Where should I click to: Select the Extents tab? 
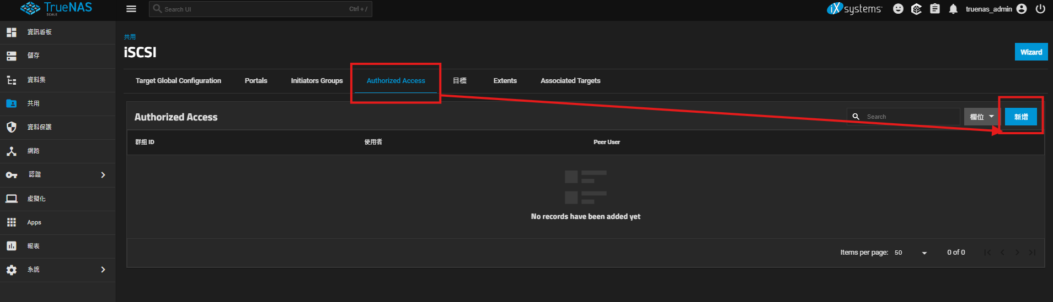[505, 81]
